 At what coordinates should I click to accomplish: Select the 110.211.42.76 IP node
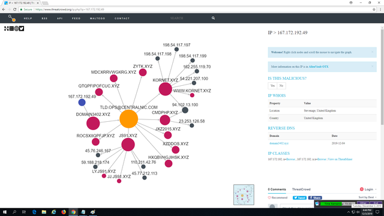[143, 167]
